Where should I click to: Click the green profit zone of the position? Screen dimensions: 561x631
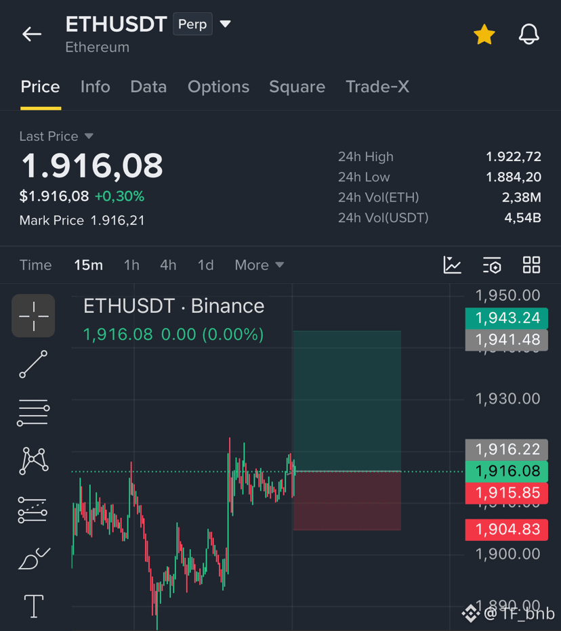(347, 401)
